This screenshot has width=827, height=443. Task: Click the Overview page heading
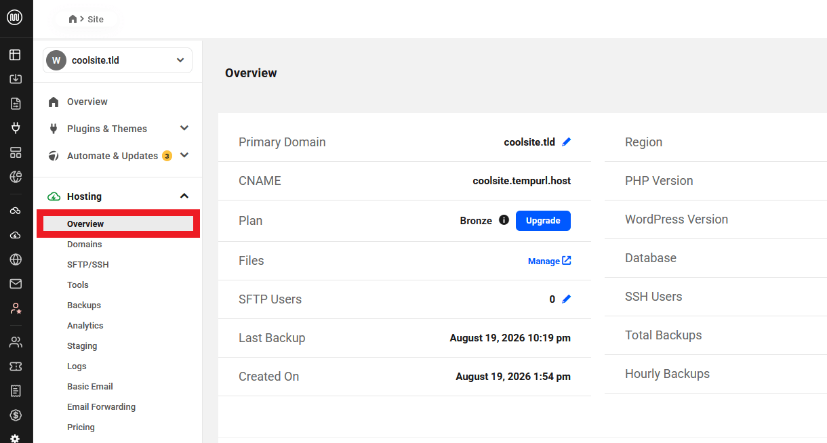[251, 73]
